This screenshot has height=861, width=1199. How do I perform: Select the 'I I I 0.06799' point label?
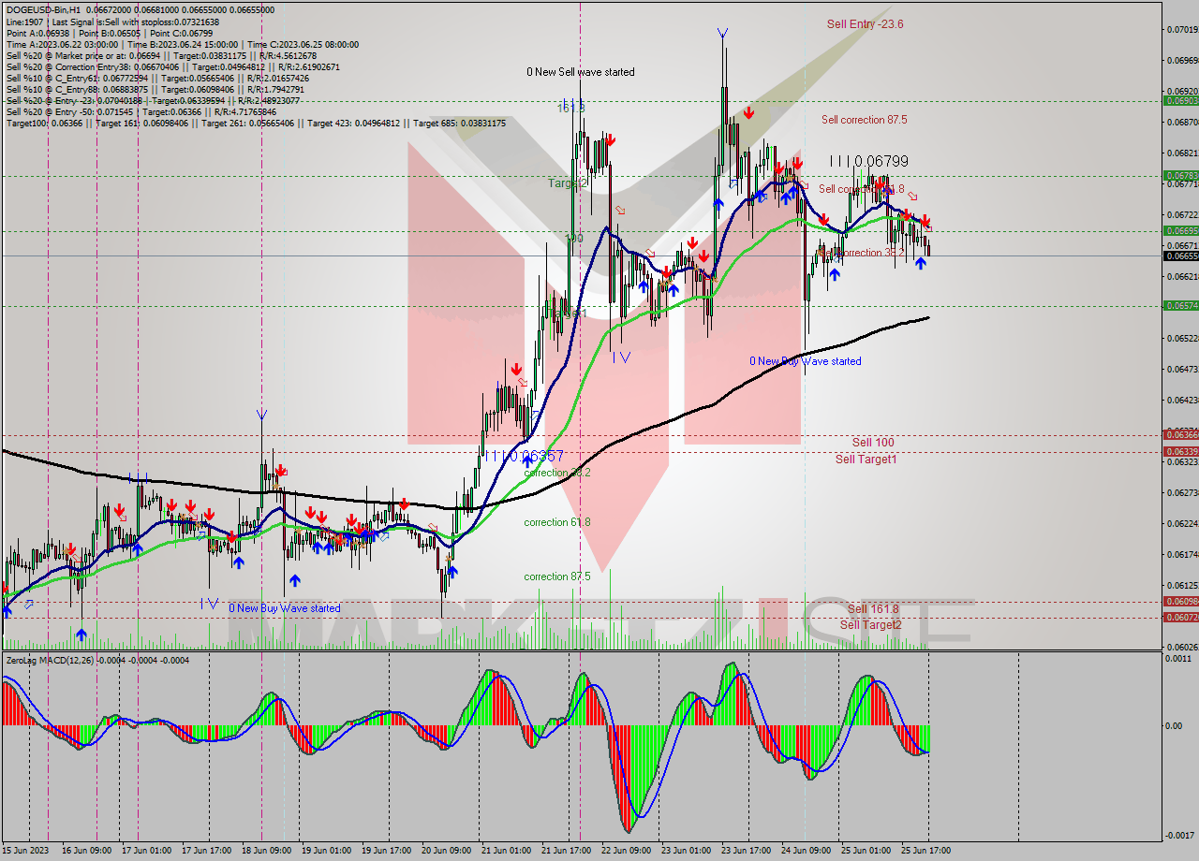[869, 161]
